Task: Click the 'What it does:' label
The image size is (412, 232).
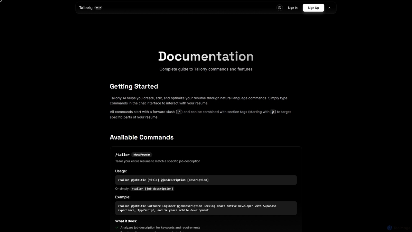Action: click(126, 221)
